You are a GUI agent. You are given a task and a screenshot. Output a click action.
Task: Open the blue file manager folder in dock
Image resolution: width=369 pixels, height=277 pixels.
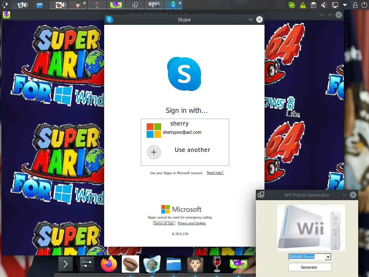tap(174, 264)
